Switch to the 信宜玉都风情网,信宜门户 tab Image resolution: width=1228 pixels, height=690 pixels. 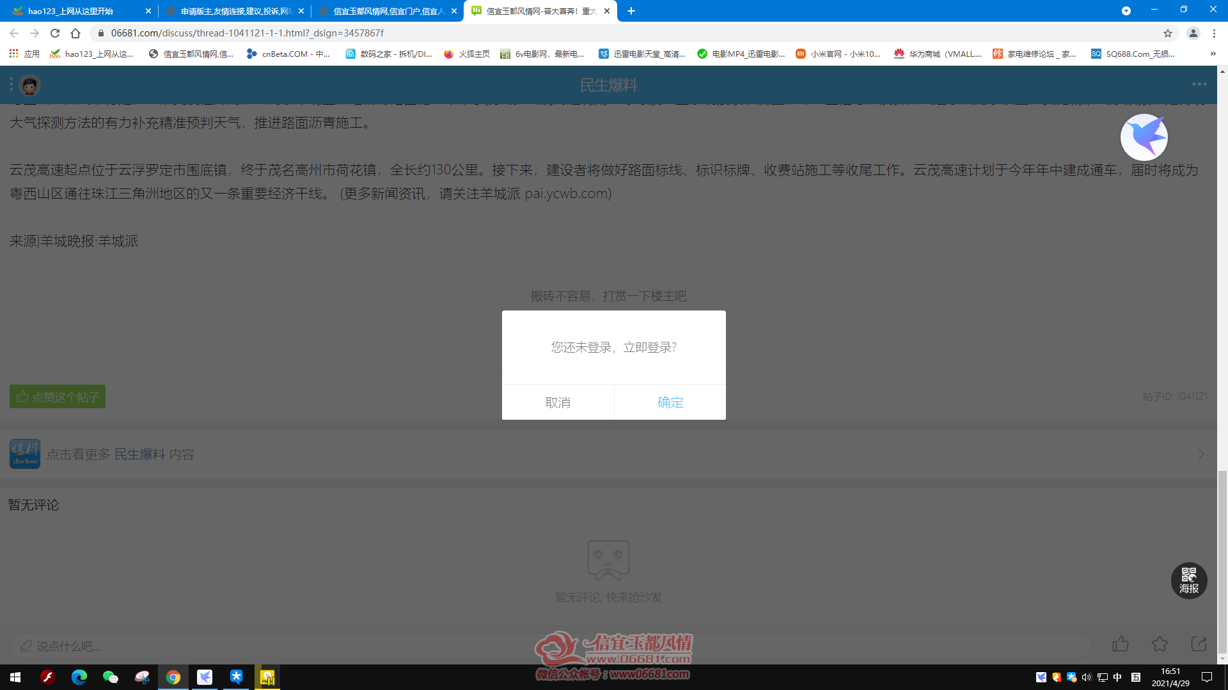[387, 11]
